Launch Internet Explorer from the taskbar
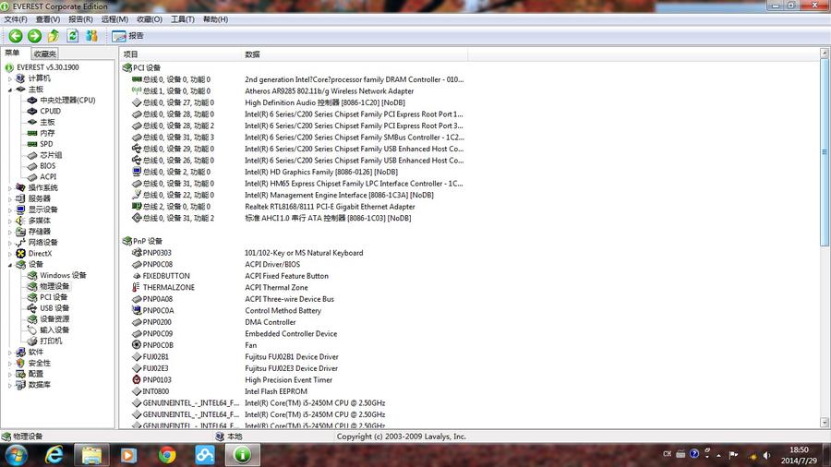 [x=54, y=455]
